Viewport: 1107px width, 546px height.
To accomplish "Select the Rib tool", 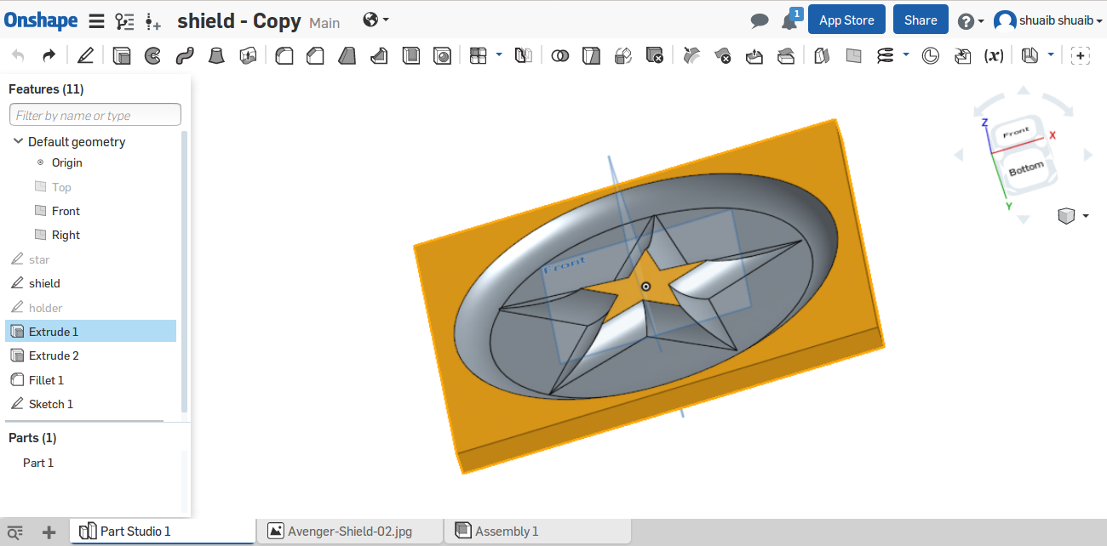I will (x=379, y=56).
